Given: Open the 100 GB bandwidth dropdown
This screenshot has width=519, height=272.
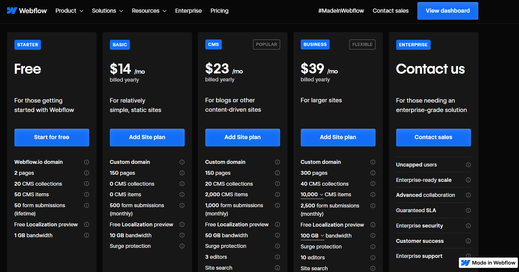Looking at the screenshot, I should 312,236.
